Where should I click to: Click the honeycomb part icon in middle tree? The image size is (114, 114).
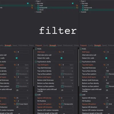[38, 8]
